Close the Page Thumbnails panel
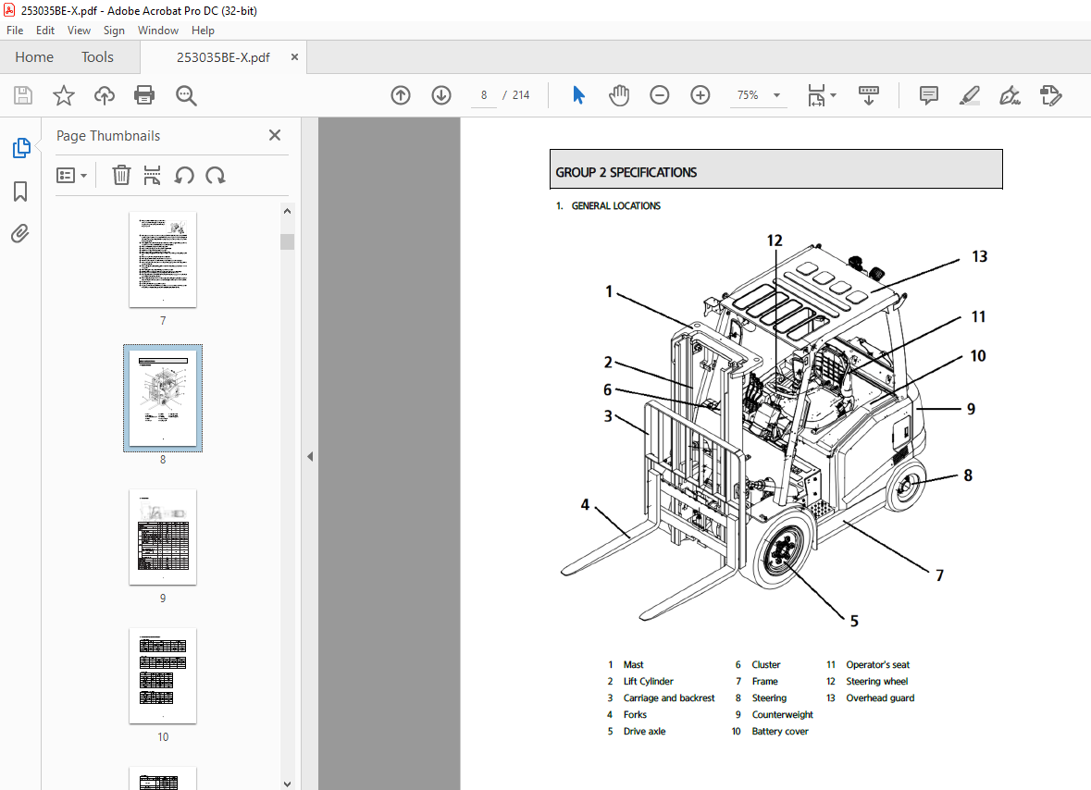 [x=275, y=135]
